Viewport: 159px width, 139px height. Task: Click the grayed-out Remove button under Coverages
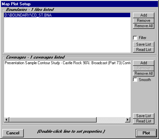[x=143, y=68]
